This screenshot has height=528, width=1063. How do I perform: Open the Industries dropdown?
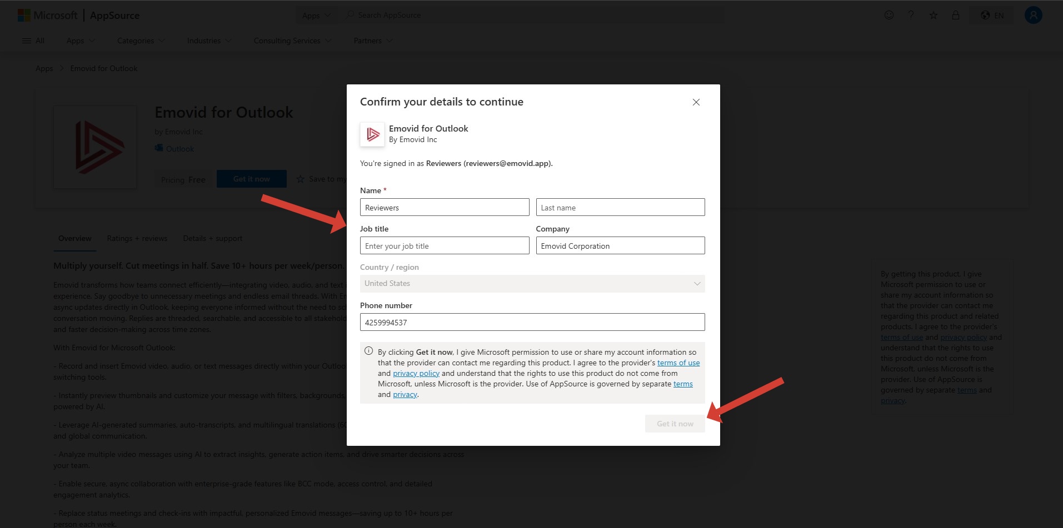[x=208, y=40]
